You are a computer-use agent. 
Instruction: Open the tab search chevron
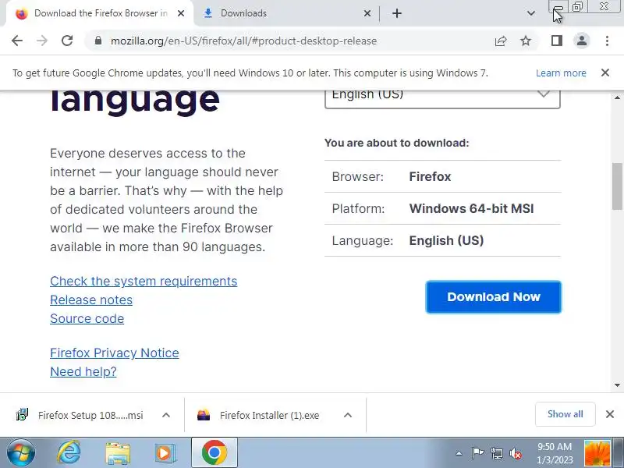pyautogui.click(x=531, y=13)
